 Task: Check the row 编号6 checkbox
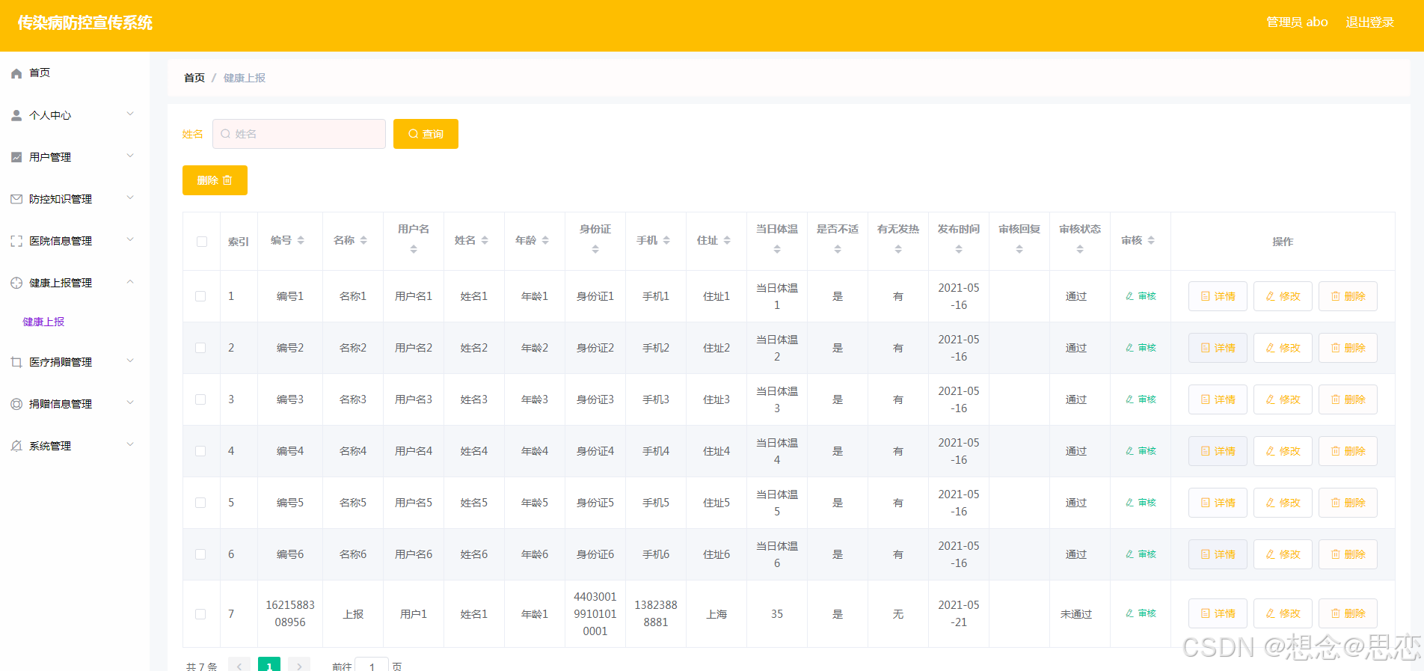200,554
